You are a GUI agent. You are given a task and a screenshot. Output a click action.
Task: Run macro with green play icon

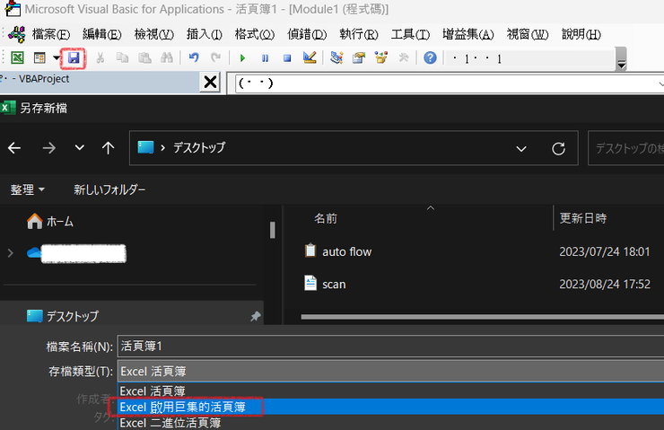pyautogui.click(x=242, y=58)
